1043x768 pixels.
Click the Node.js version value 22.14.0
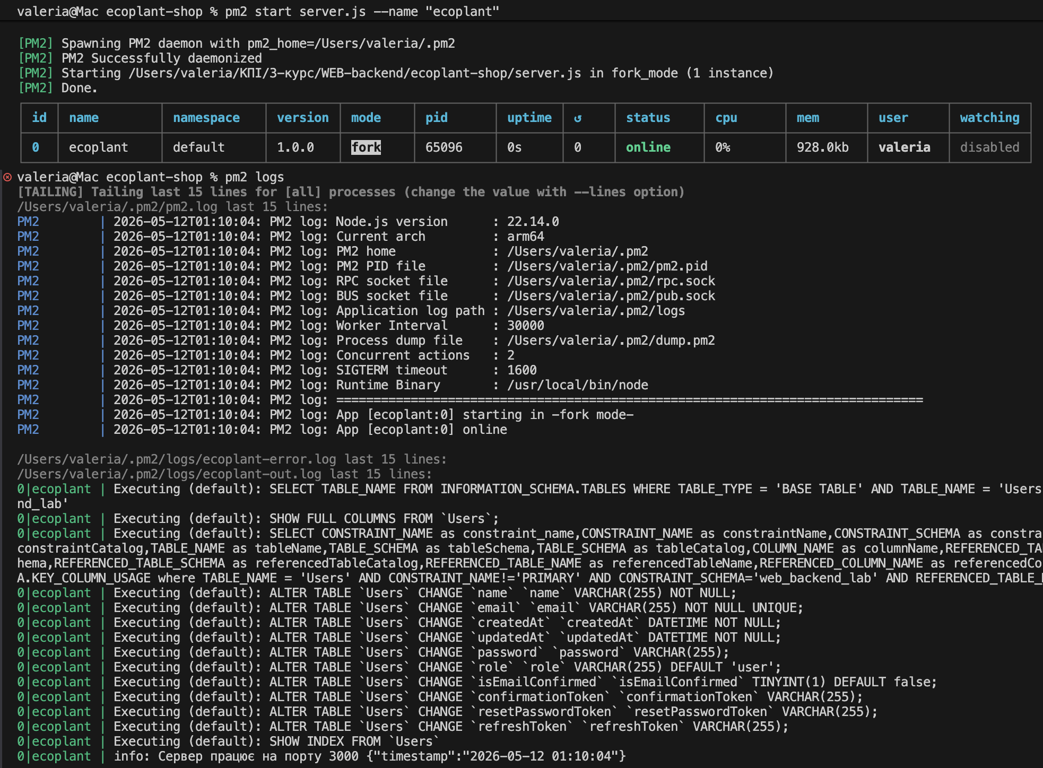pos(533,222)
